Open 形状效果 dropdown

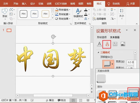click(63, 19)
